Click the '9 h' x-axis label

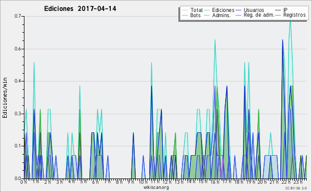[x=131, y=182]
